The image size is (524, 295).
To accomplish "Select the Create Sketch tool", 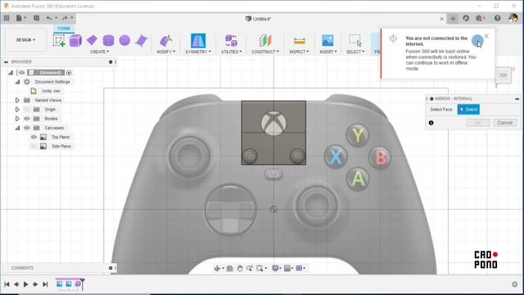I will (59, 41).
